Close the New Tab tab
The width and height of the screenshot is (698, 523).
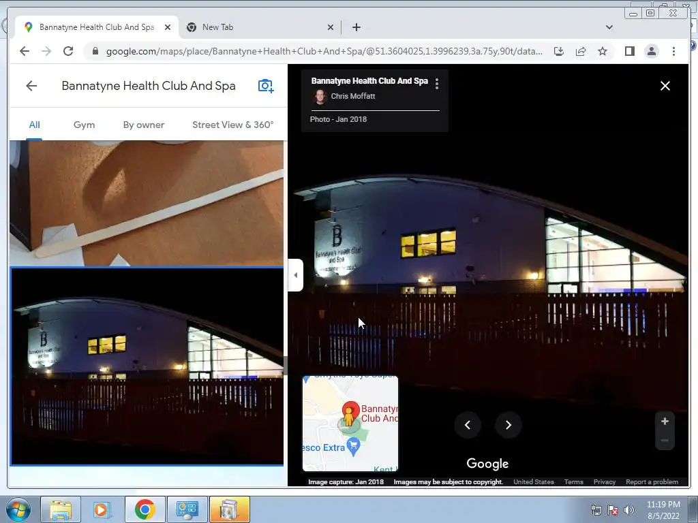(331, 27)
